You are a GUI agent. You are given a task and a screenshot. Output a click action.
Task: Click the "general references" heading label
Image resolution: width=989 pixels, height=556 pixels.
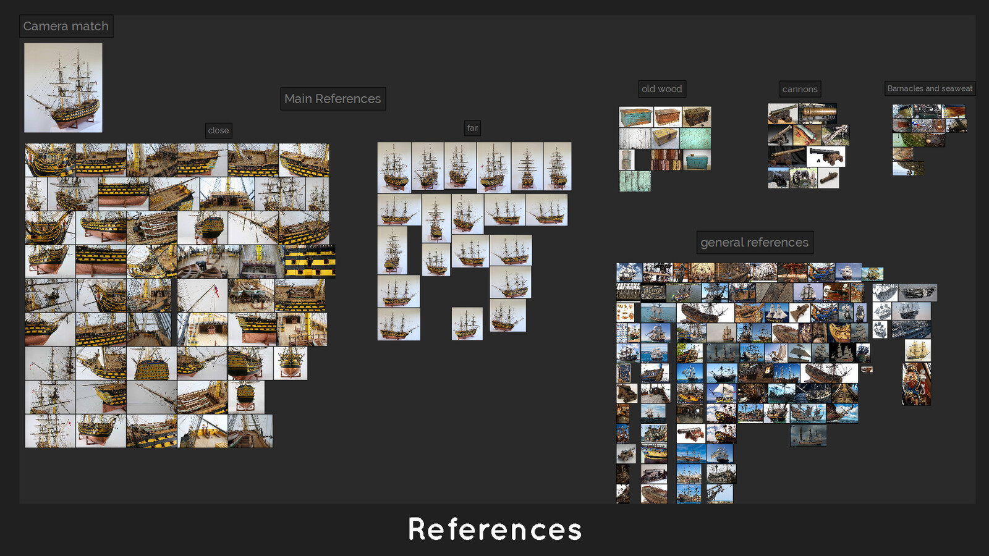click(755, 242)
